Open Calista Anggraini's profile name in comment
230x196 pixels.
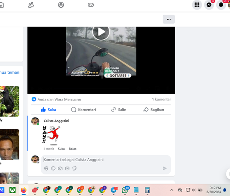point(56,121)
